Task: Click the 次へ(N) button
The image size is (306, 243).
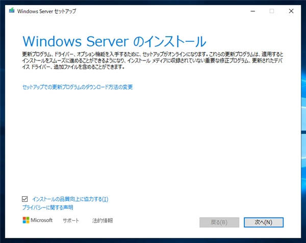Action: pyautogui.click(x=264, y=222)
